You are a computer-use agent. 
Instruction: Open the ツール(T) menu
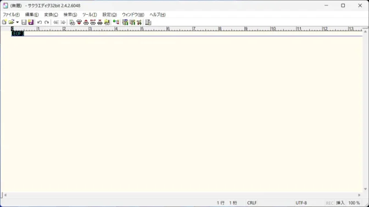click(x=90, y=15)
